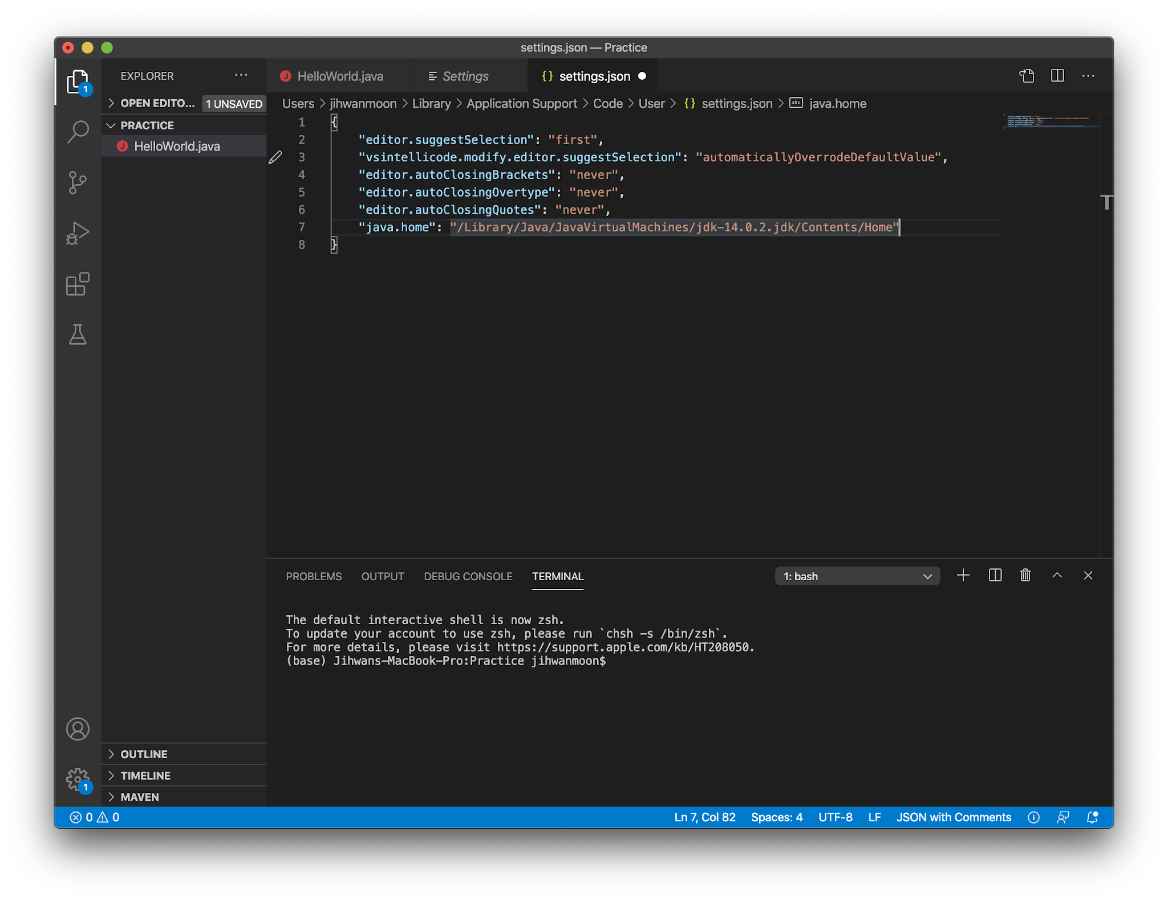Click '1 UNSAVED' badge in Open Editors
Screen dimensions: 1168x900
pos(234,104)
